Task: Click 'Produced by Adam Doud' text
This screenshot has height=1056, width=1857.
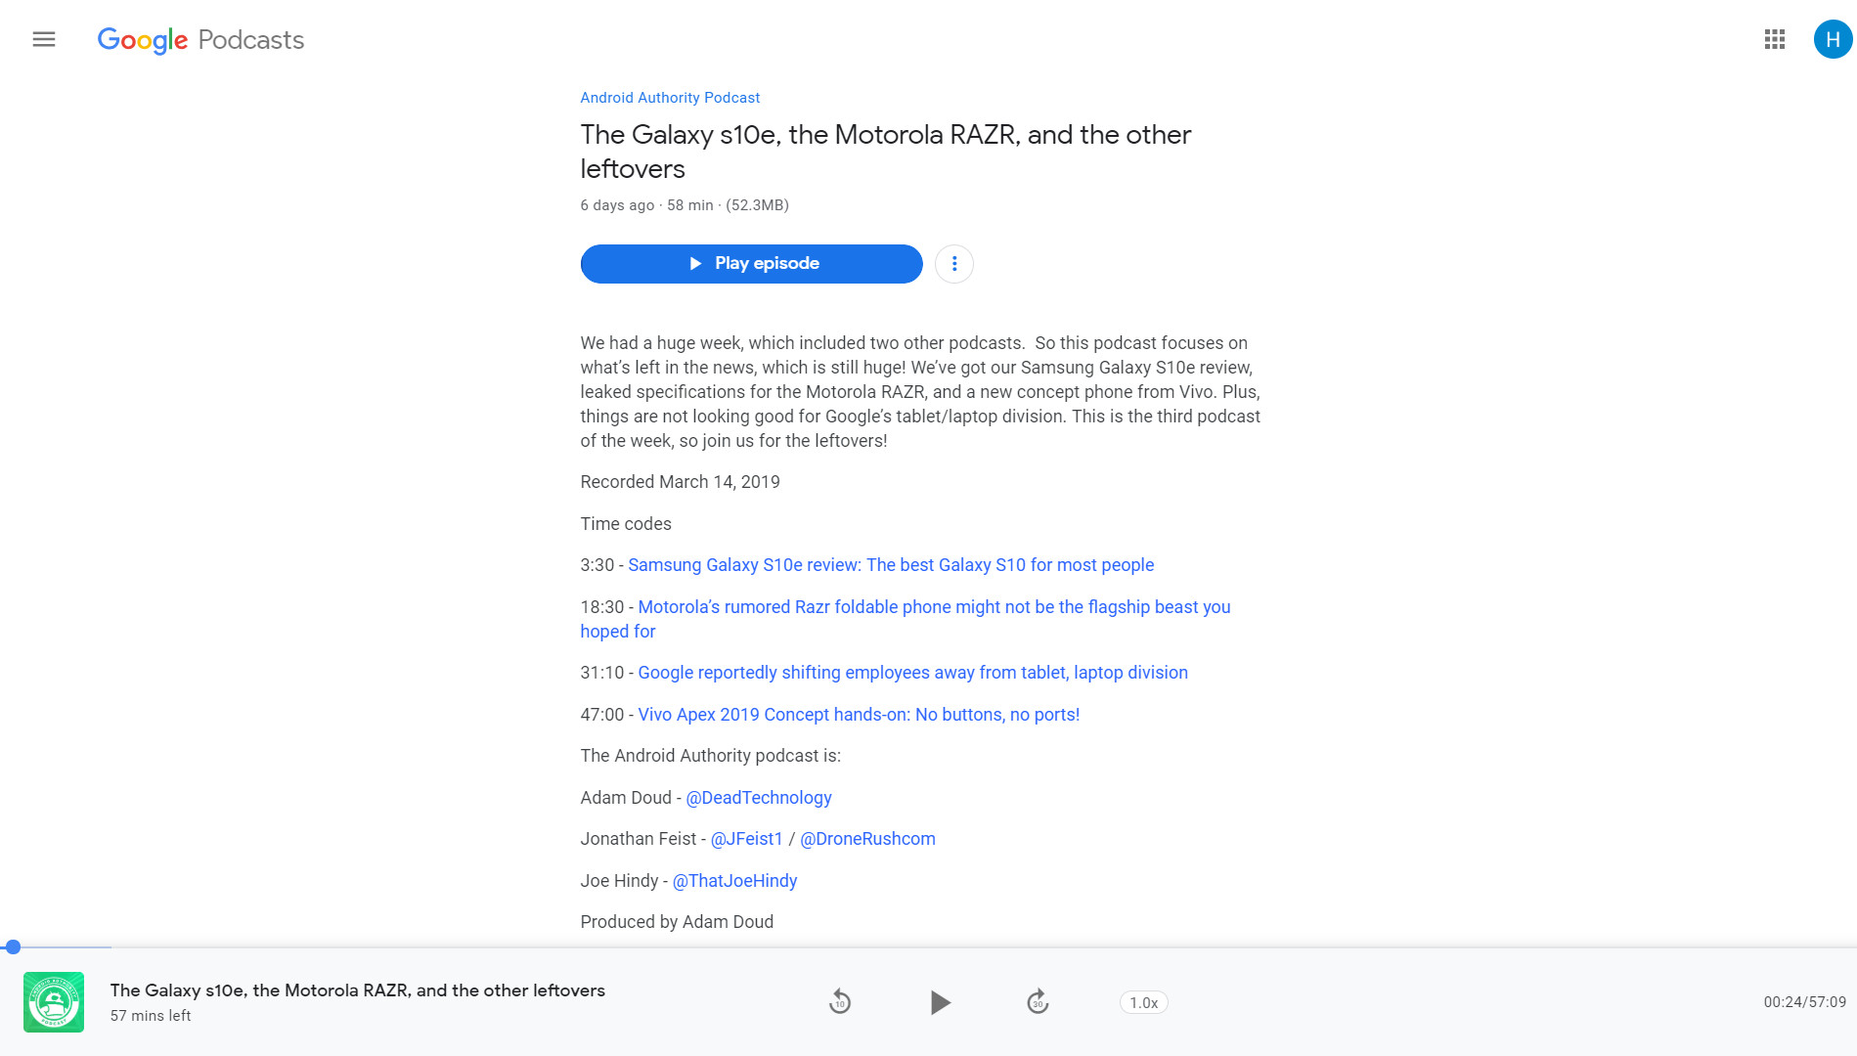Action: tap(677, 922)
